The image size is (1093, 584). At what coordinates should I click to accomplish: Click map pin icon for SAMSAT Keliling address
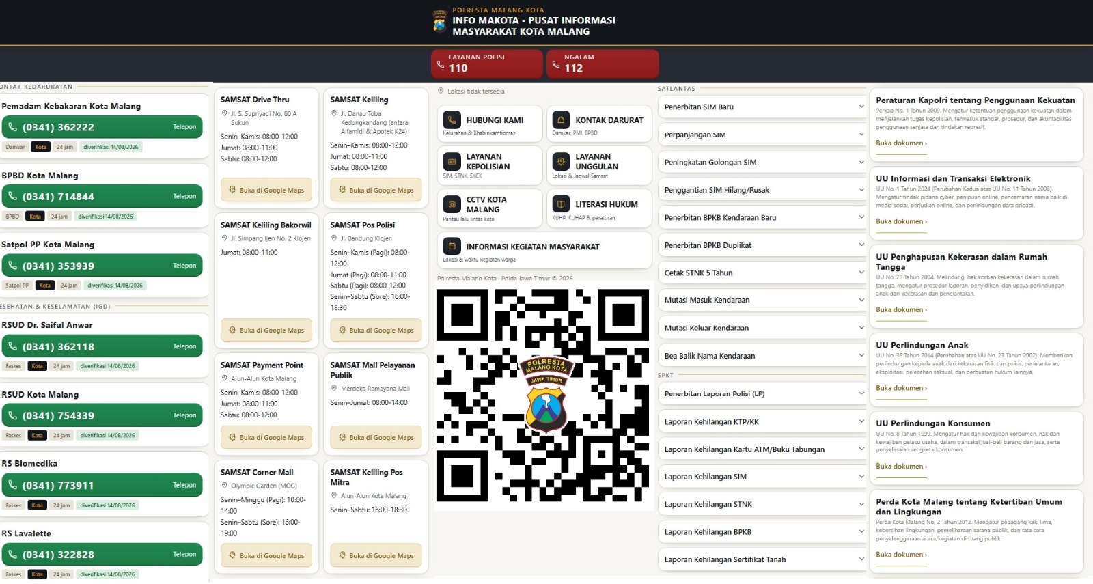pos(334,113)
